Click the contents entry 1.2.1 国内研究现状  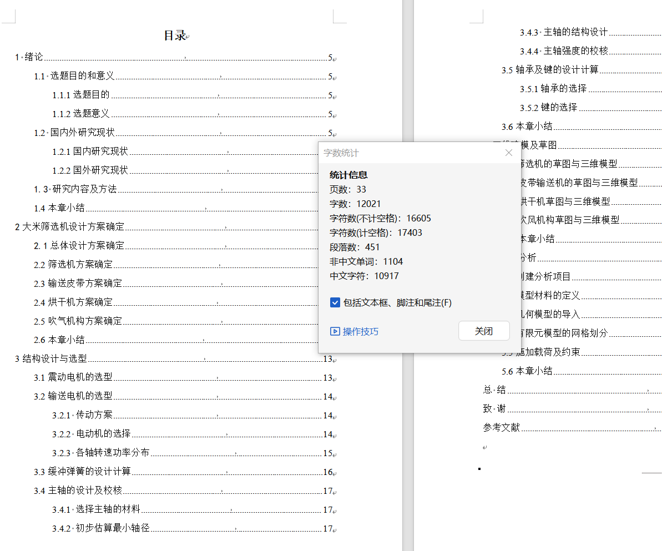[x=185, y=151]
